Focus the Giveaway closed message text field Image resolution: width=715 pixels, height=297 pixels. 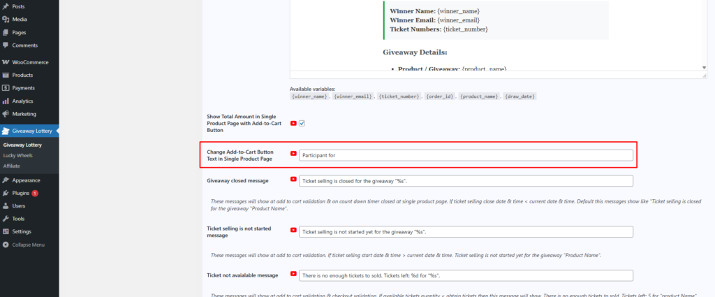466,181
